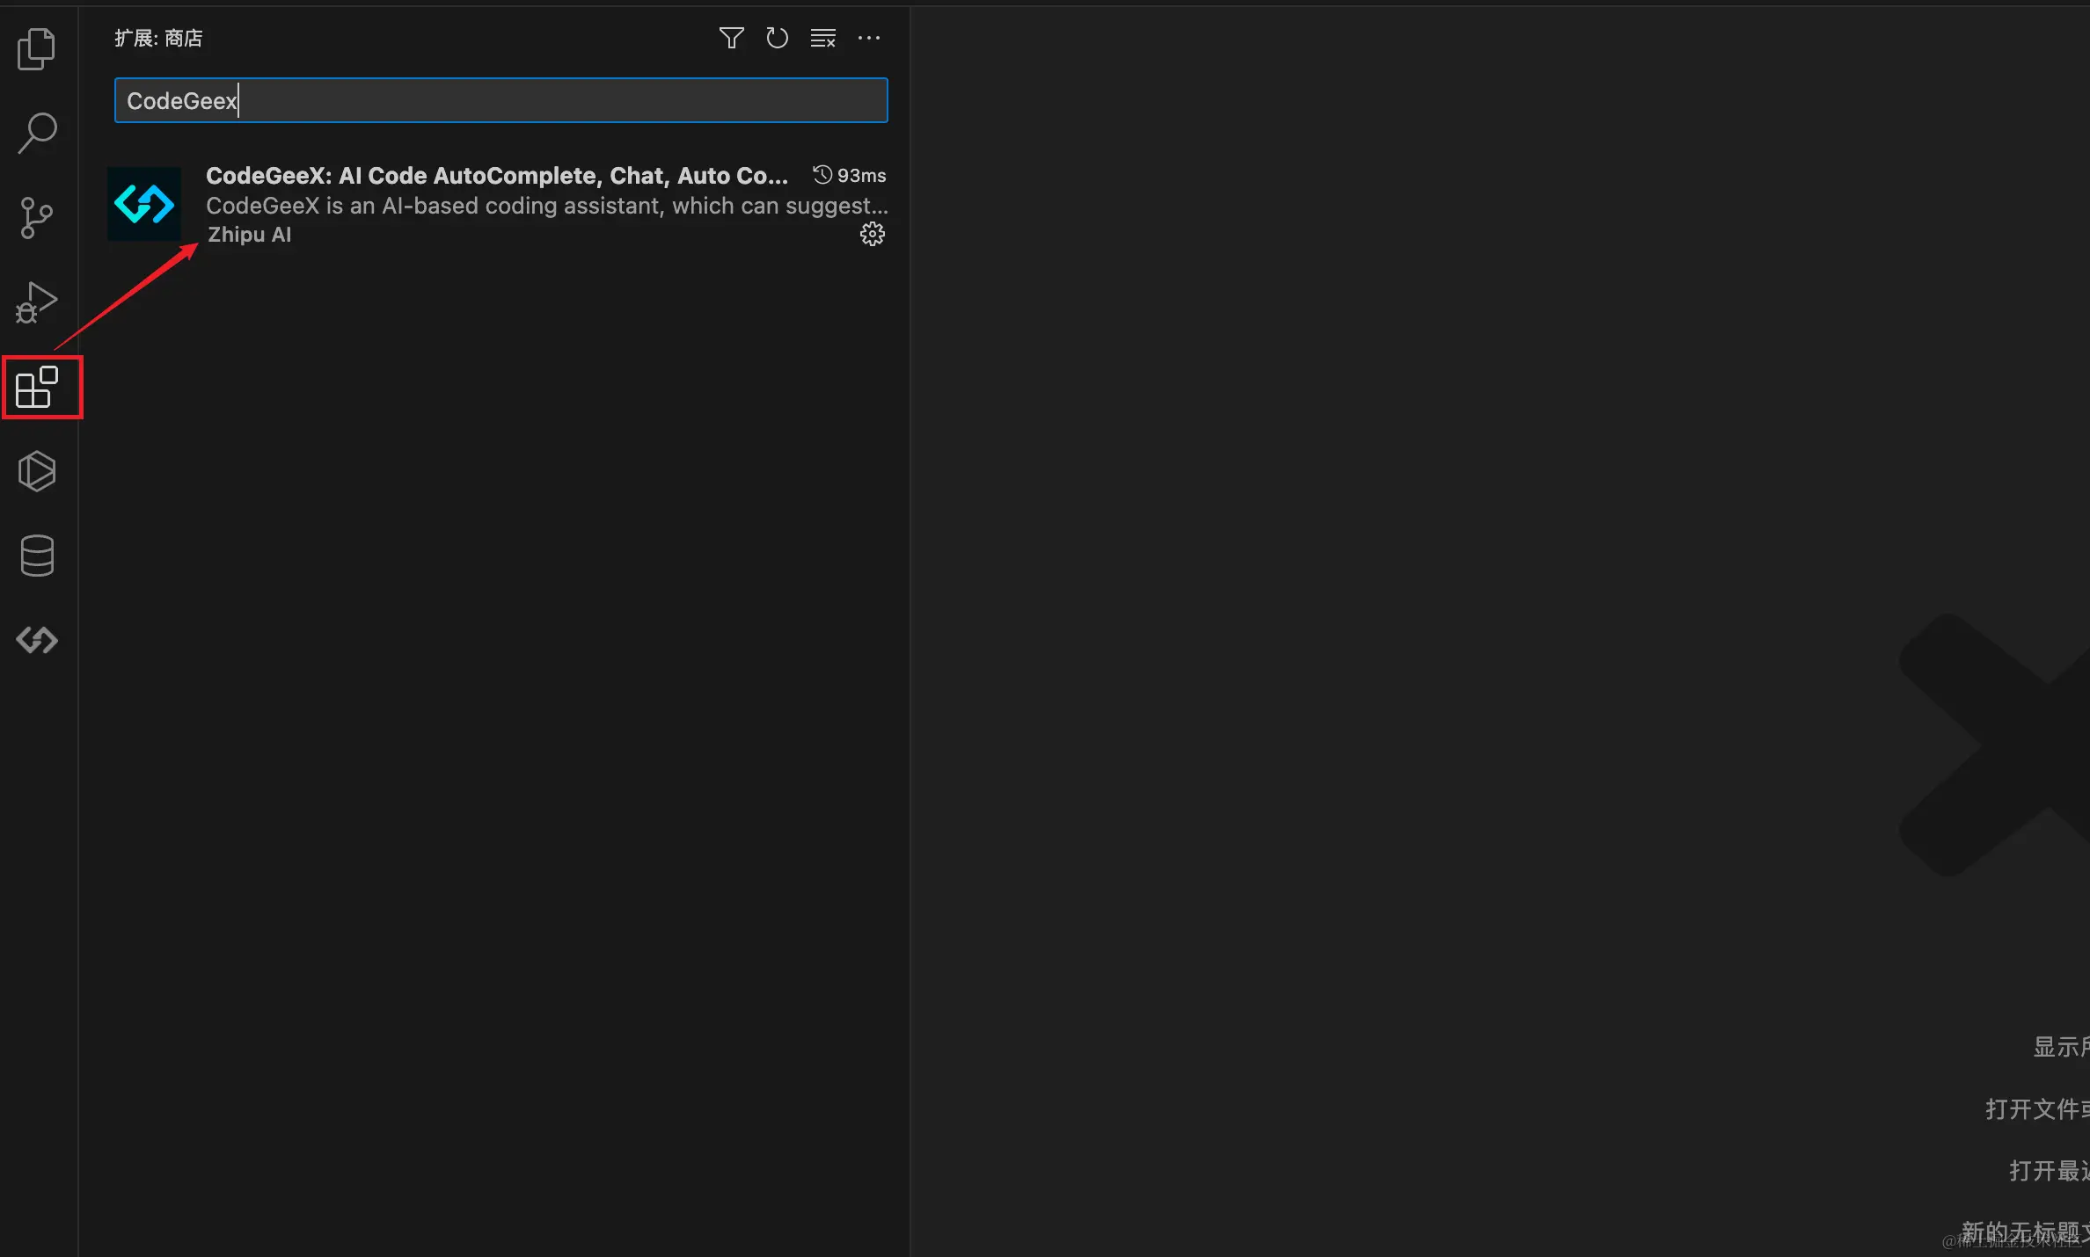2090x1257 pixels.
Task: Click the 扩展: 商店 panel title
Action: pos(158,38)
